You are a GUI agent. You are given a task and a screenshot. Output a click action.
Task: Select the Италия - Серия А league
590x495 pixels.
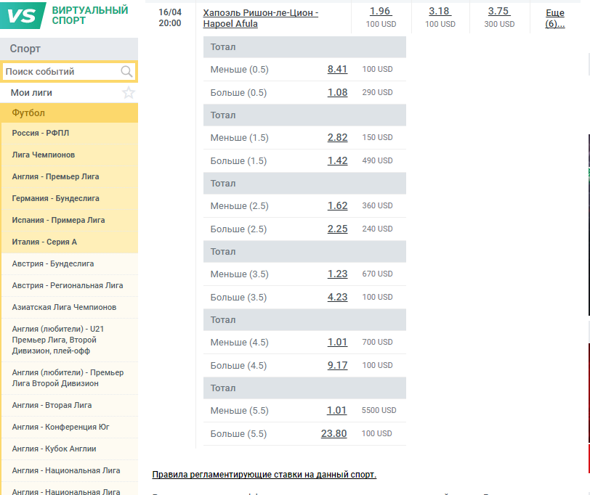44,242
